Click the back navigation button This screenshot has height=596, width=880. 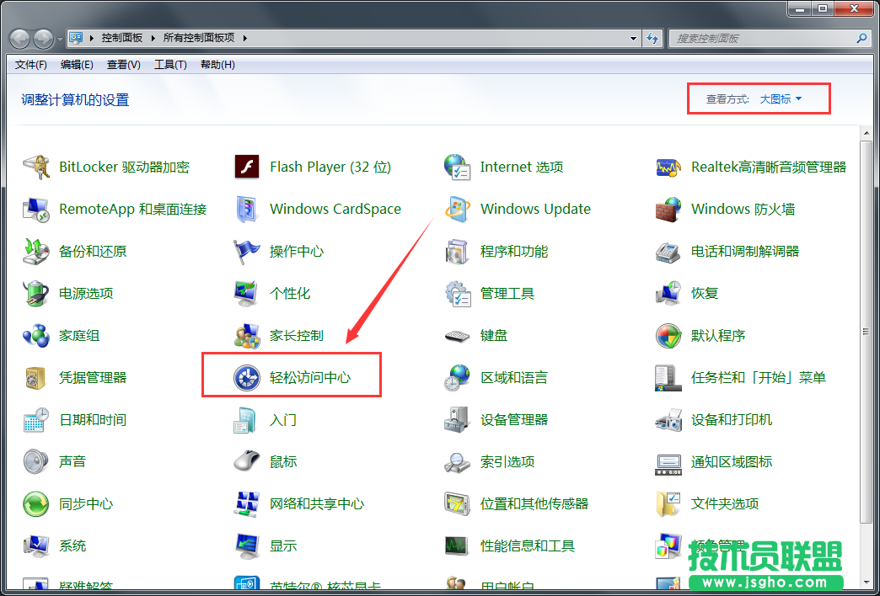(19, 37)
